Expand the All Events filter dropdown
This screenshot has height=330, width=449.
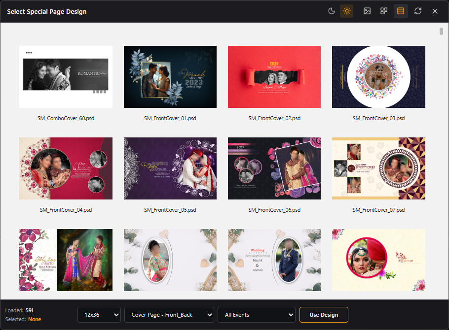coord(257,315)
